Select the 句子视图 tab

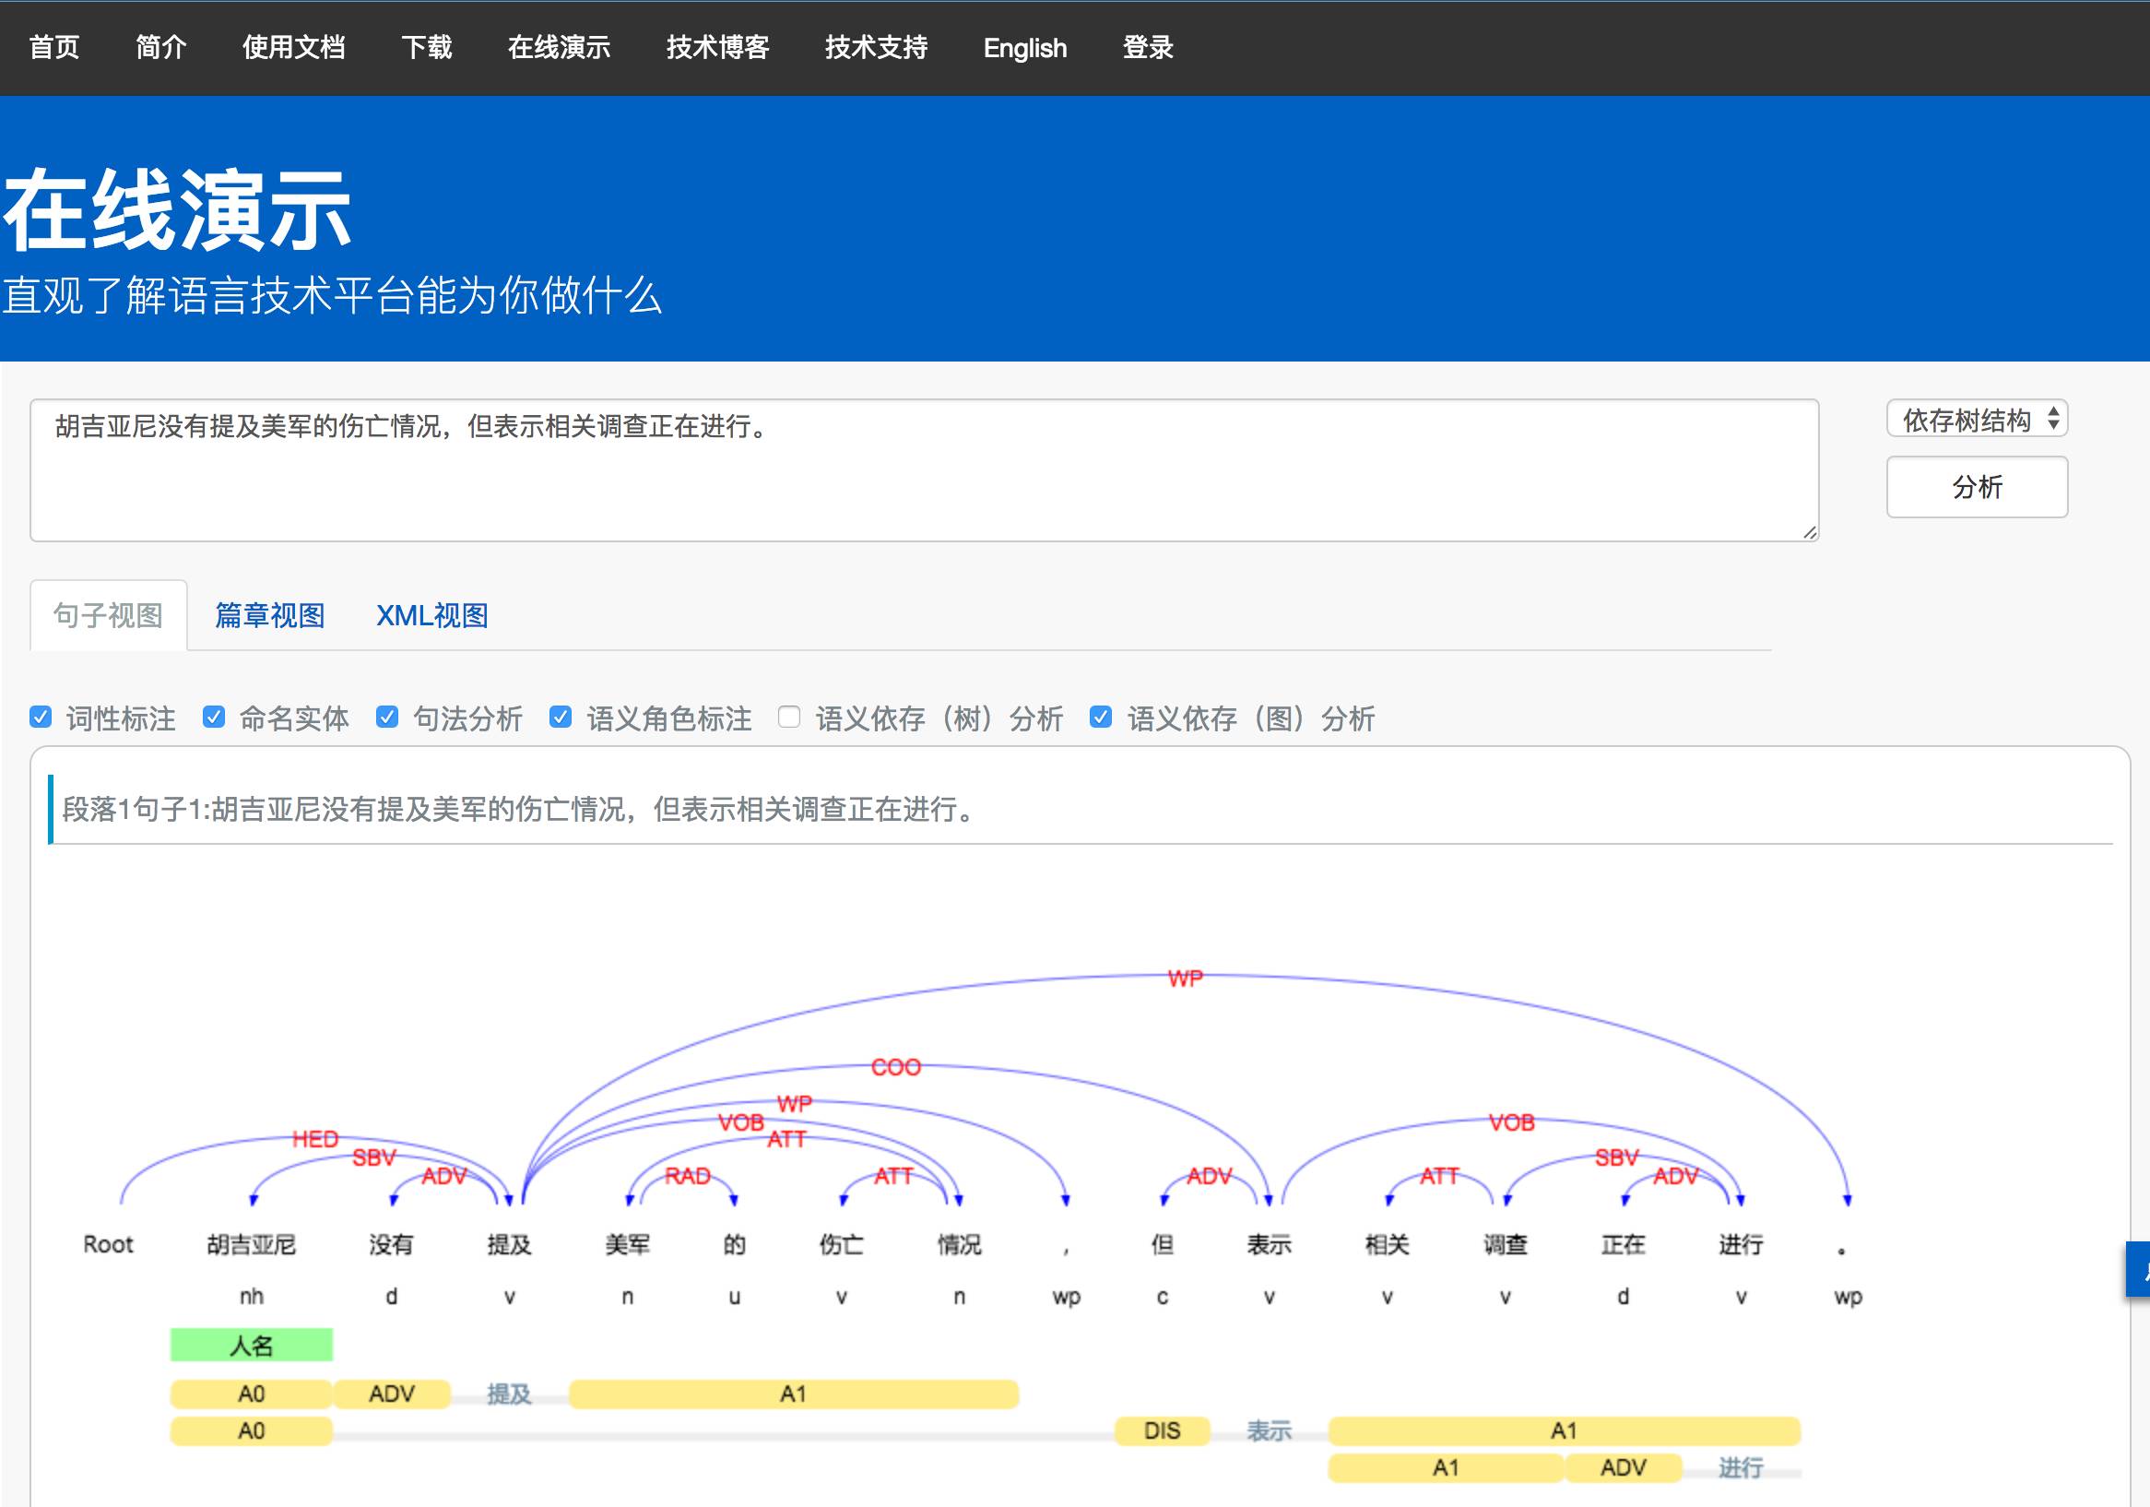click(108, 615)
